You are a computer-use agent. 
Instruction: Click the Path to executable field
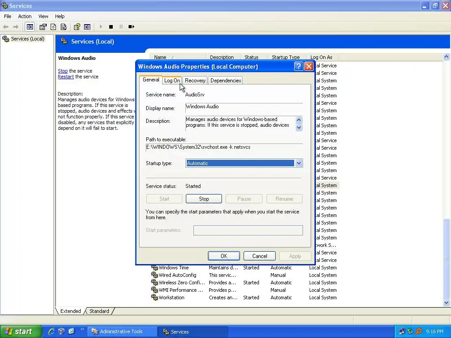224,147
